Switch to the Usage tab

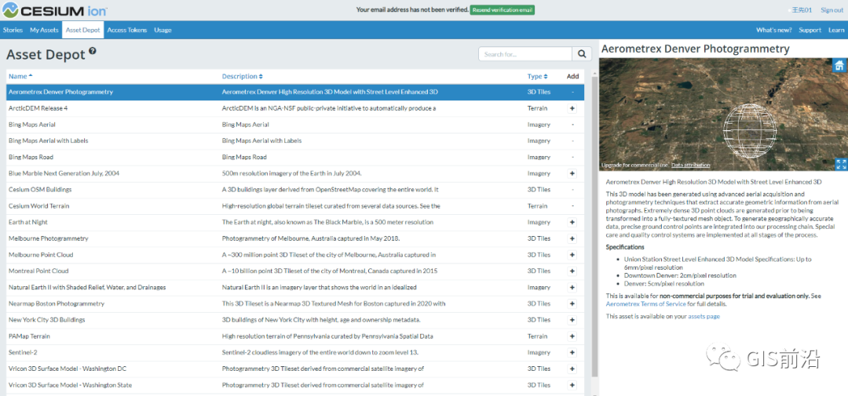click(163, 31)
